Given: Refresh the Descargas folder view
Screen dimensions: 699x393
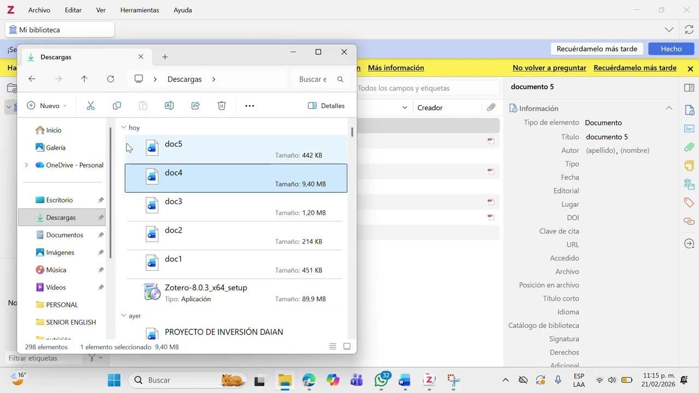Looking at the screenshot, I should tap(110, 79).
